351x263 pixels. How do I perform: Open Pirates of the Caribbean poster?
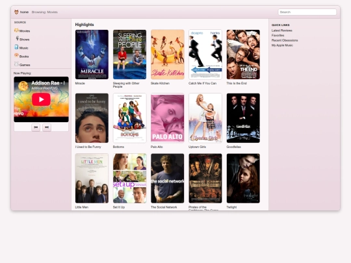(x=205, y=178)
